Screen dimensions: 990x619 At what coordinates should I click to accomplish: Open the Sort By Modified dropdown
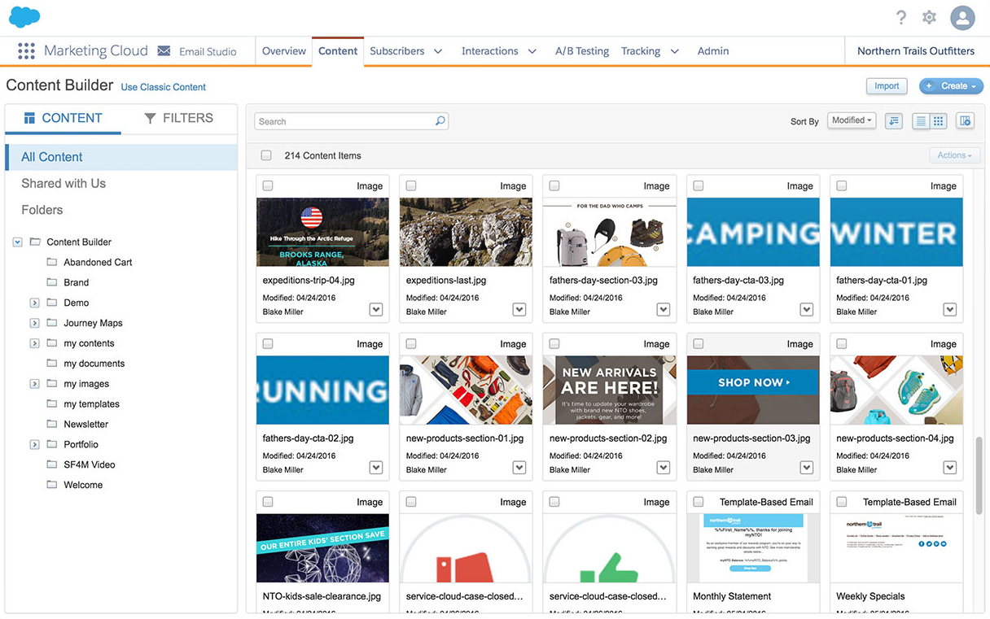[852, 120]
